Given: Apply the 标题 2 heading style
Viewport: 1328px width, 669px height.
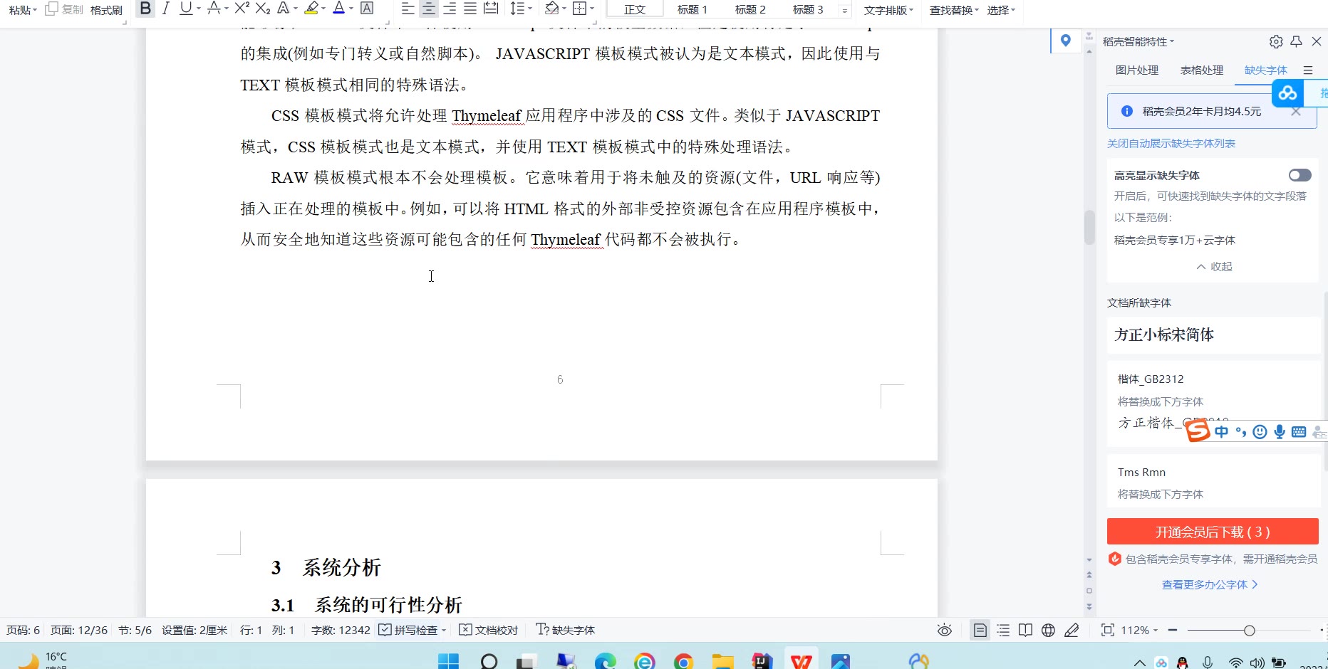Looking at the screenshot, I should (750, 9).
